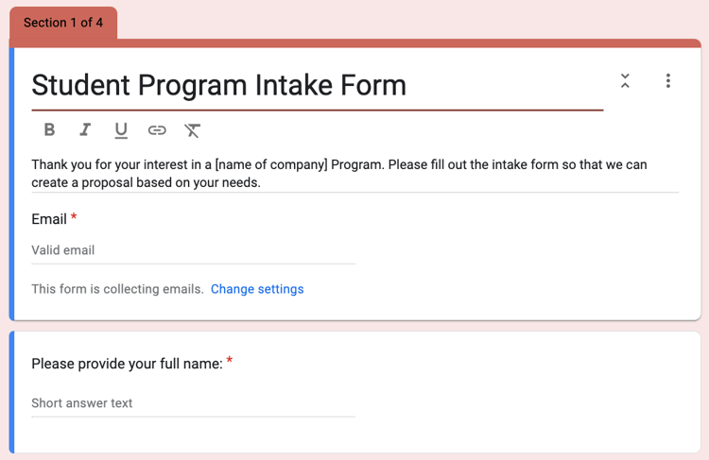Click the 'This form is collecting emails' notice
709x460 pixels.
tap(117, 289)
